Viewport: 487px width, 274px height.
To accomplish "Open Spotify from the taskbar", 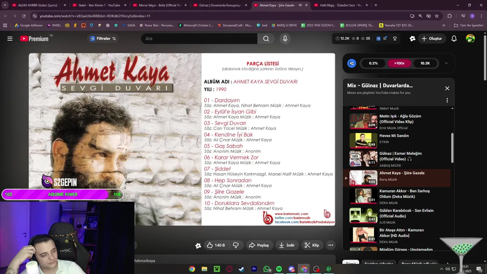I will click(279, 269).
